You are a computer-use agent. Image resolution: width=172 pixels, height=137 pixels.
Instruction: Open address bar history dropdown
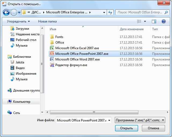[x=104, y=13]
